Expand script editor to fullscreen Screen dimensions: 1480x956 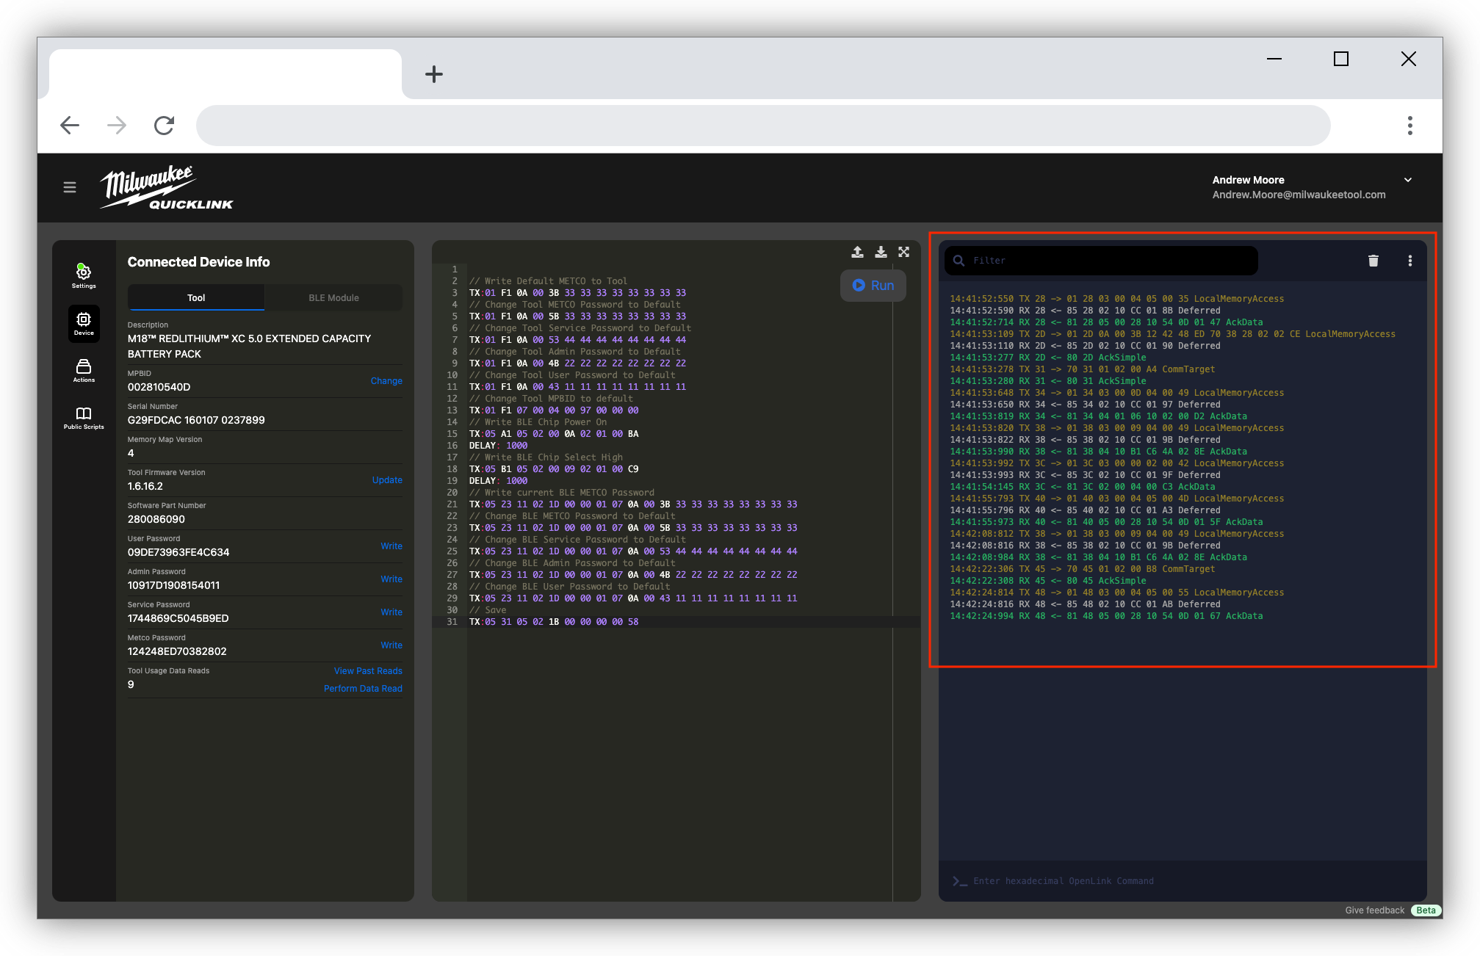pyautogui.click(x=904, y=252)
